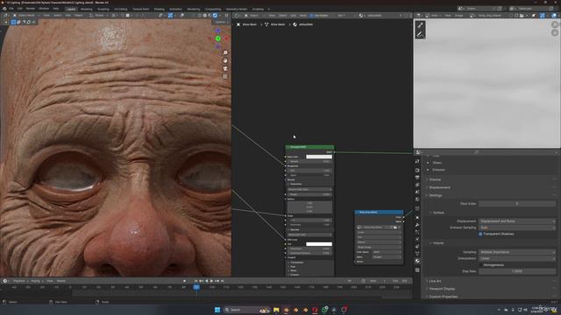561x315 pixels.
Task: Click rendered viewport shading sphere icon
Action: [x=215, y=16]
